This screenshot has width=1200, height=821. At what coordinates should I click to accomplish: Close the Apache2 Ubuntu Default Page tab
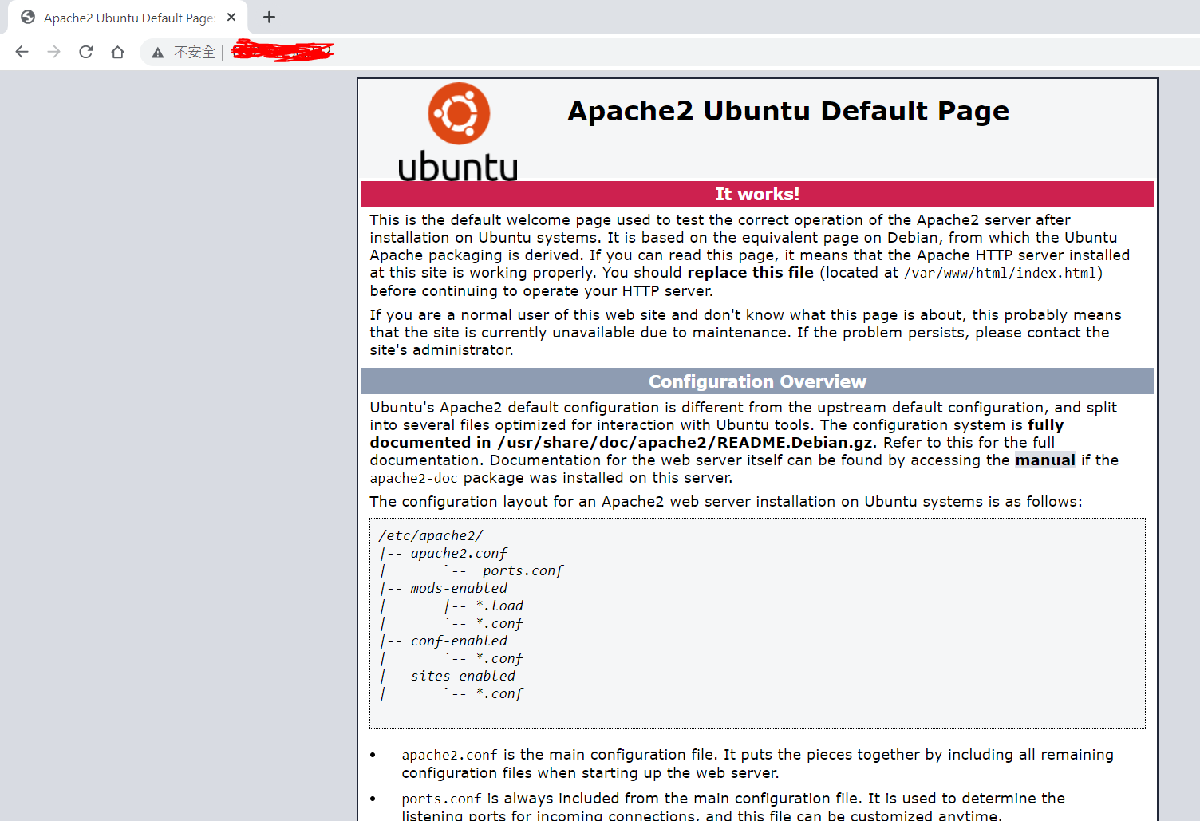[231, 17]
